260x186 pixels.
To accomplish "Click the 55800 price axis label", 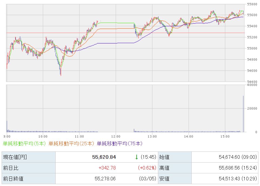I will (x=252, y=4).
